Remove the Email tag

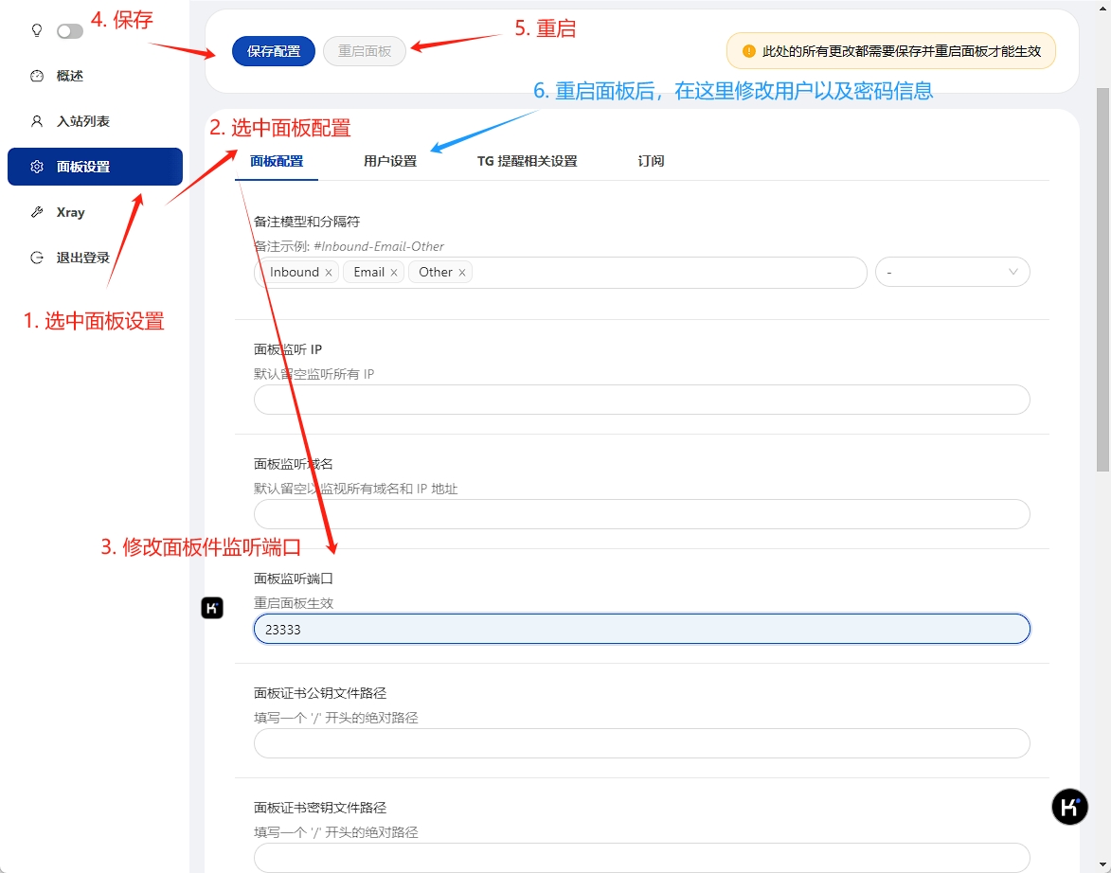click(x=394, y=273)
